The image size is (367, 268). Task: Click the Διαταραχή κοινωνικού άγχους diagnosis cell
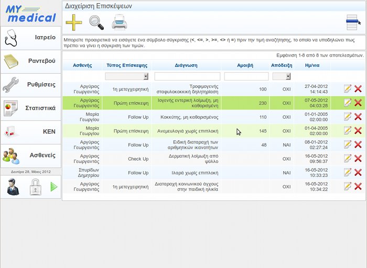tap(187, 186)
